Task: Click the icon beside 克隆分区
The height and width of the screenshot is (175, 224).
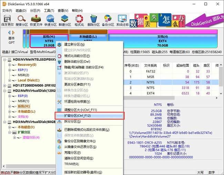Action: click(x=59, y=153)
